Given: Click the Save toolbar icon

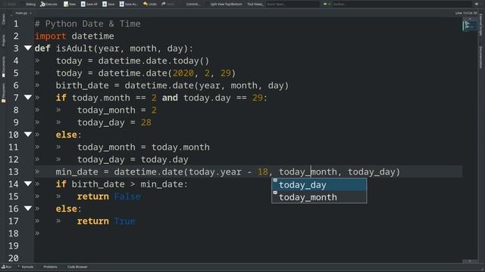Looking at the screenshot, I should coord(105,4).
